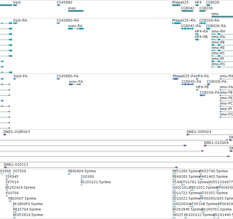
Task: Select the RNaseX25-PA protein label
Action: [184, 76]
